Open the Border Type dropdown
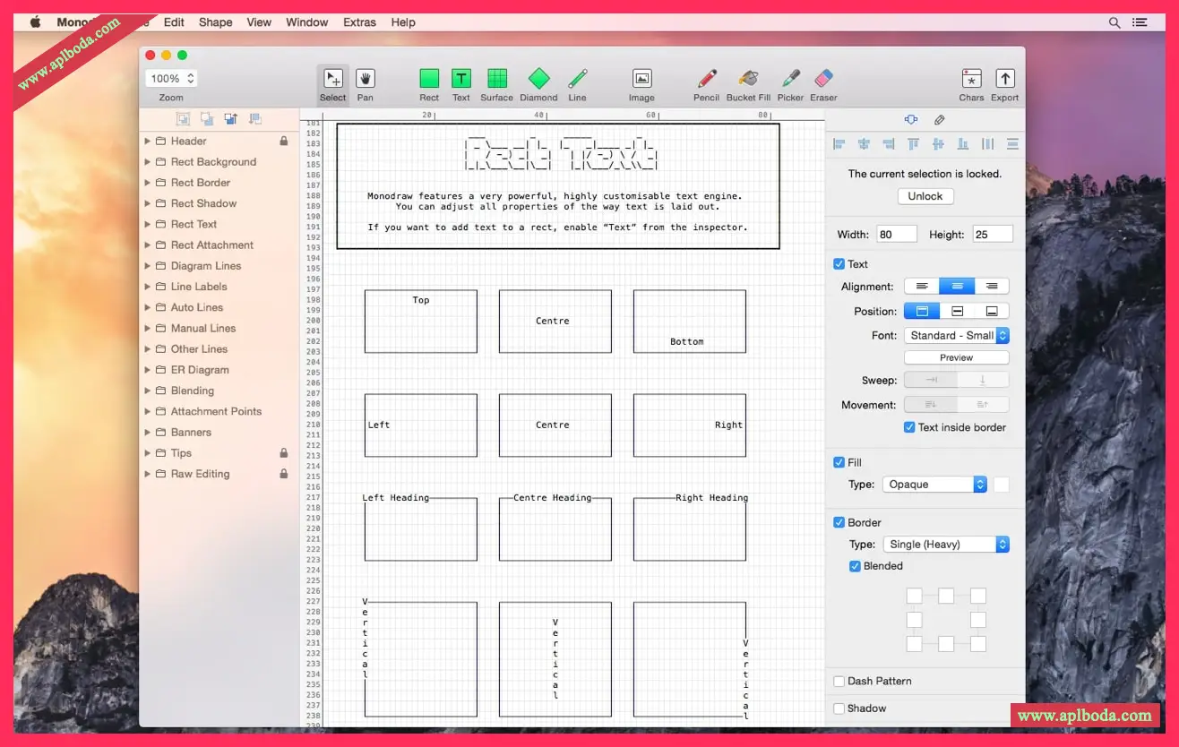The image size is (1179, 747). coord(945,545)
